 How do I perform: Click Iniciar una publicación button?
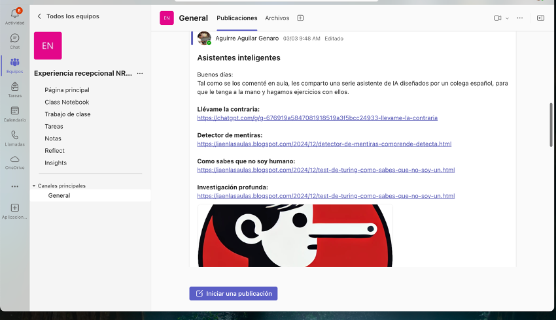[x=234, y=294]
